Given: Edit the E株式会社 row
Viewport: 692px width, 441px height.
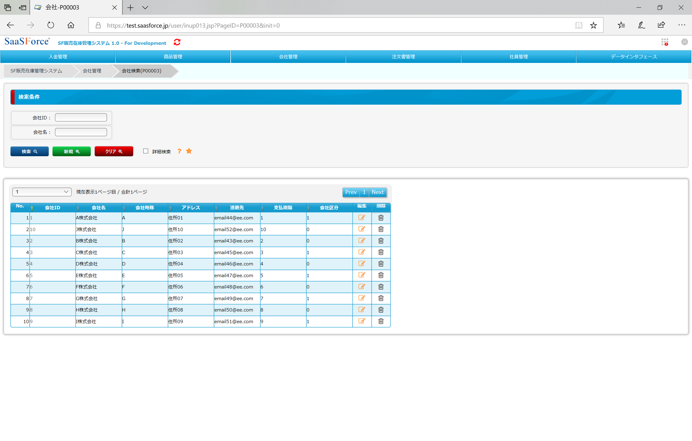Looking at the screenshot, I should tap(362, 275).
